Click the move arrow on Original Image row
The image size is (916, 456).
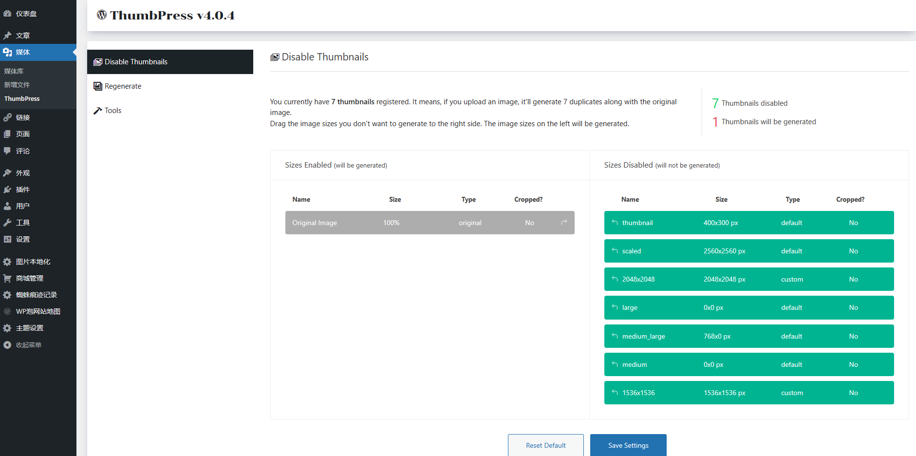click(x=564, y=223)
